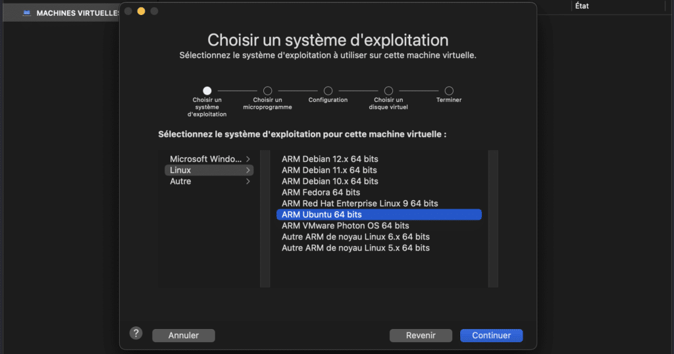674x354 pixels.
Task: Click the Terminer step circle
Action: click(449, 91)
